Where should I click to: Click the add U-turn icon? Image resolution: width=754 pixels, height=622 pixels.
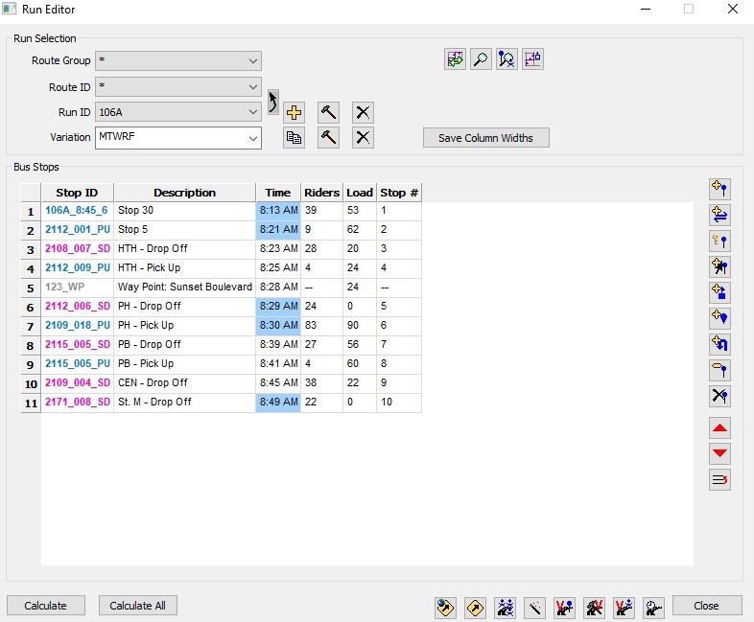(x=719, y=344)
